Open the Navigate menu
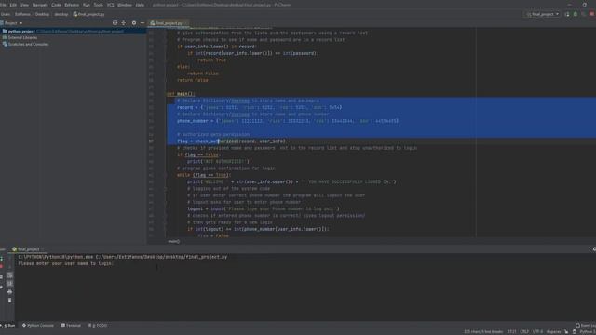The image size is (596, 335). 40,5
